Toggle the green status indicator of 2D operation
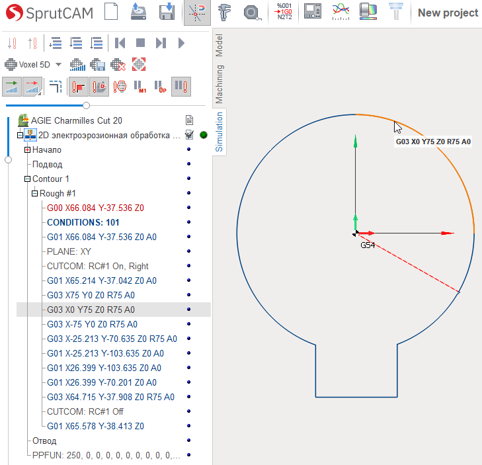 click(204, 135)
